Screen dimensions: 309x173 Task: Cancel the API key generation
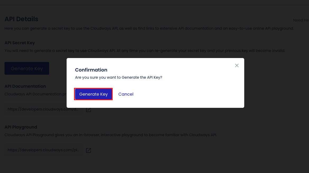click(x=126, y=94)
